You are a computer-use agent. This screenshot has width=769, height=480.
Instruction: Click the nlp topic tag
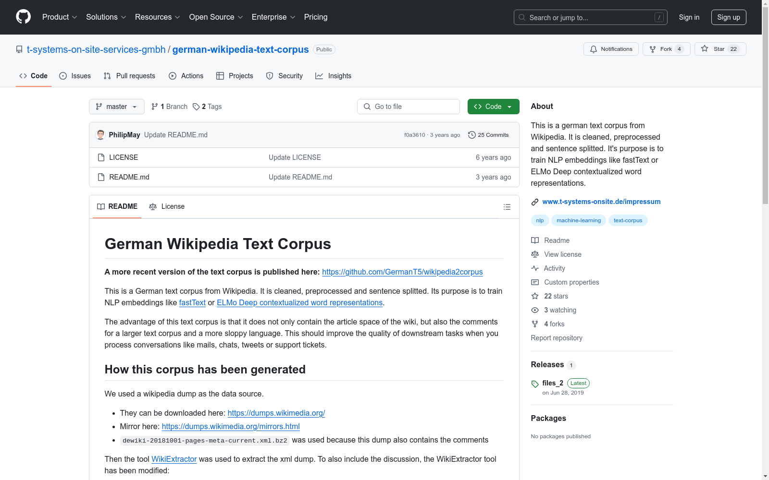click(540, 220)
